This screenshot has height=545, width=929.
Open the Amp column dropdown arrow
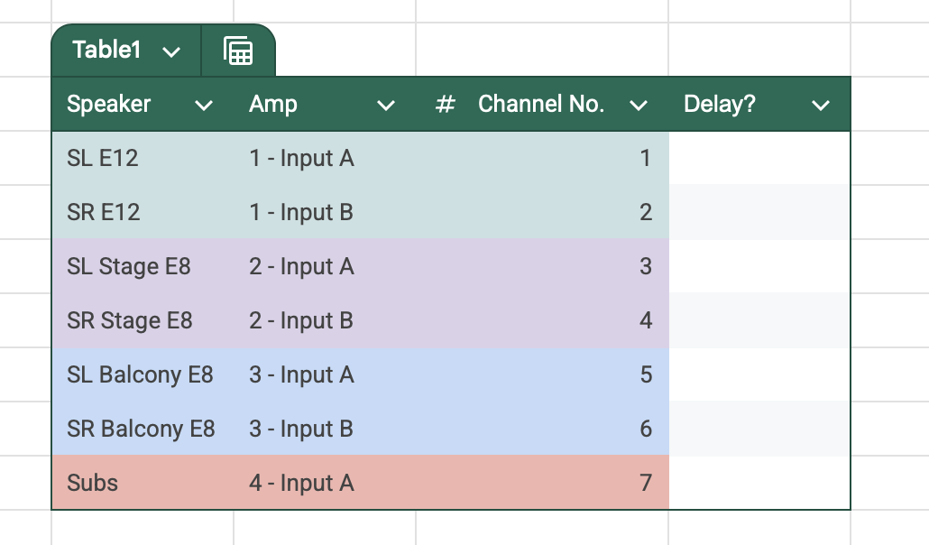pyautogui.click(x=386, y=106)
